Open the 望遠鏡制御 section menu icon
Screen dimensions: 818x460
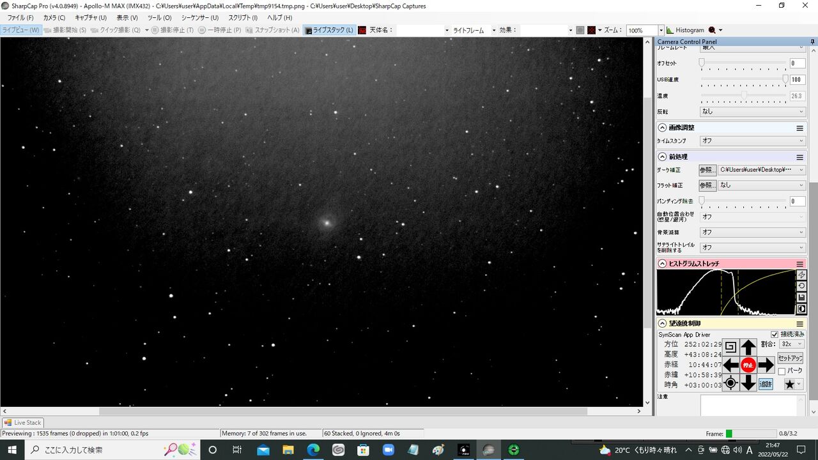point(799,324)
